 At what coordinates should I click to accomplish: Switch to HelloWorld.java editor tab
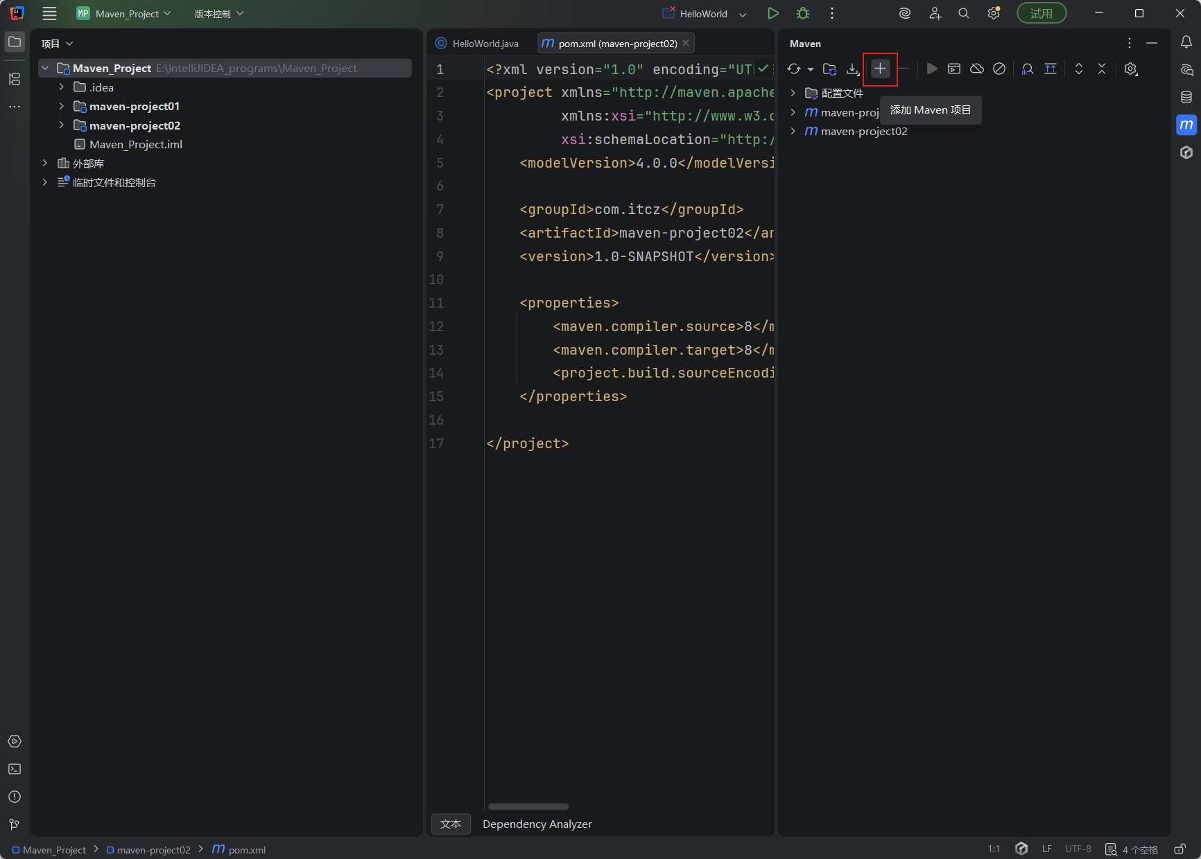pyautogui.click(x=477, y=43)
